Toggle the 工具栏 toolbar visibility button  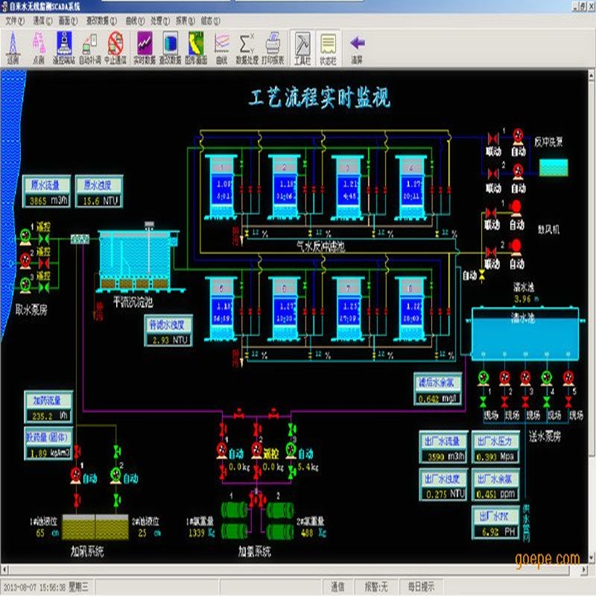tap(302, 45)
